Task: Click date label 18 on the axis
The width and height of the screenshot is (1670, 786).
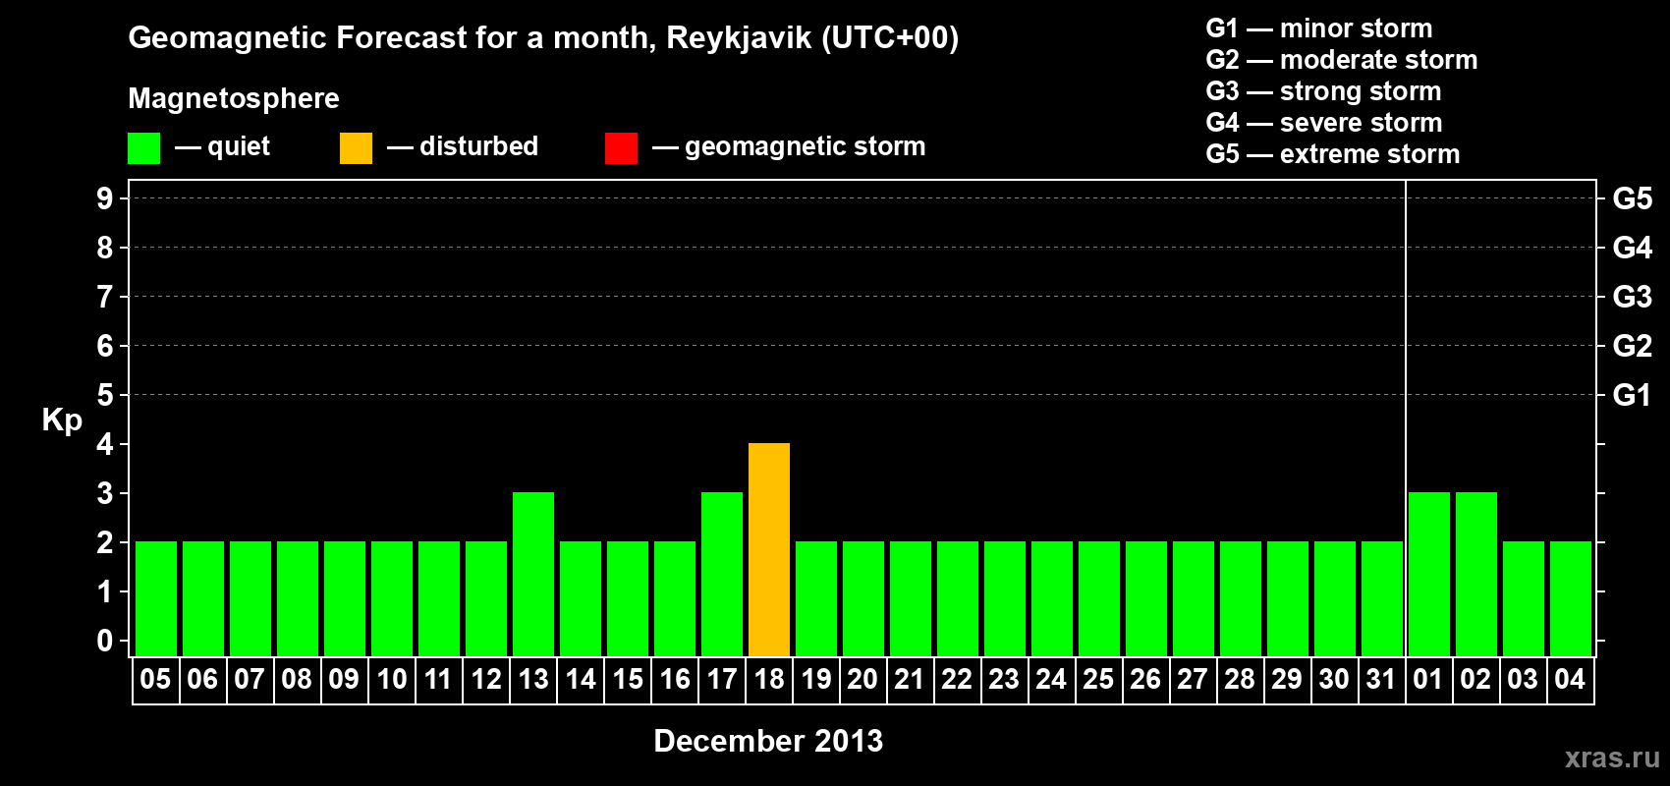Action: coord(769,680)
